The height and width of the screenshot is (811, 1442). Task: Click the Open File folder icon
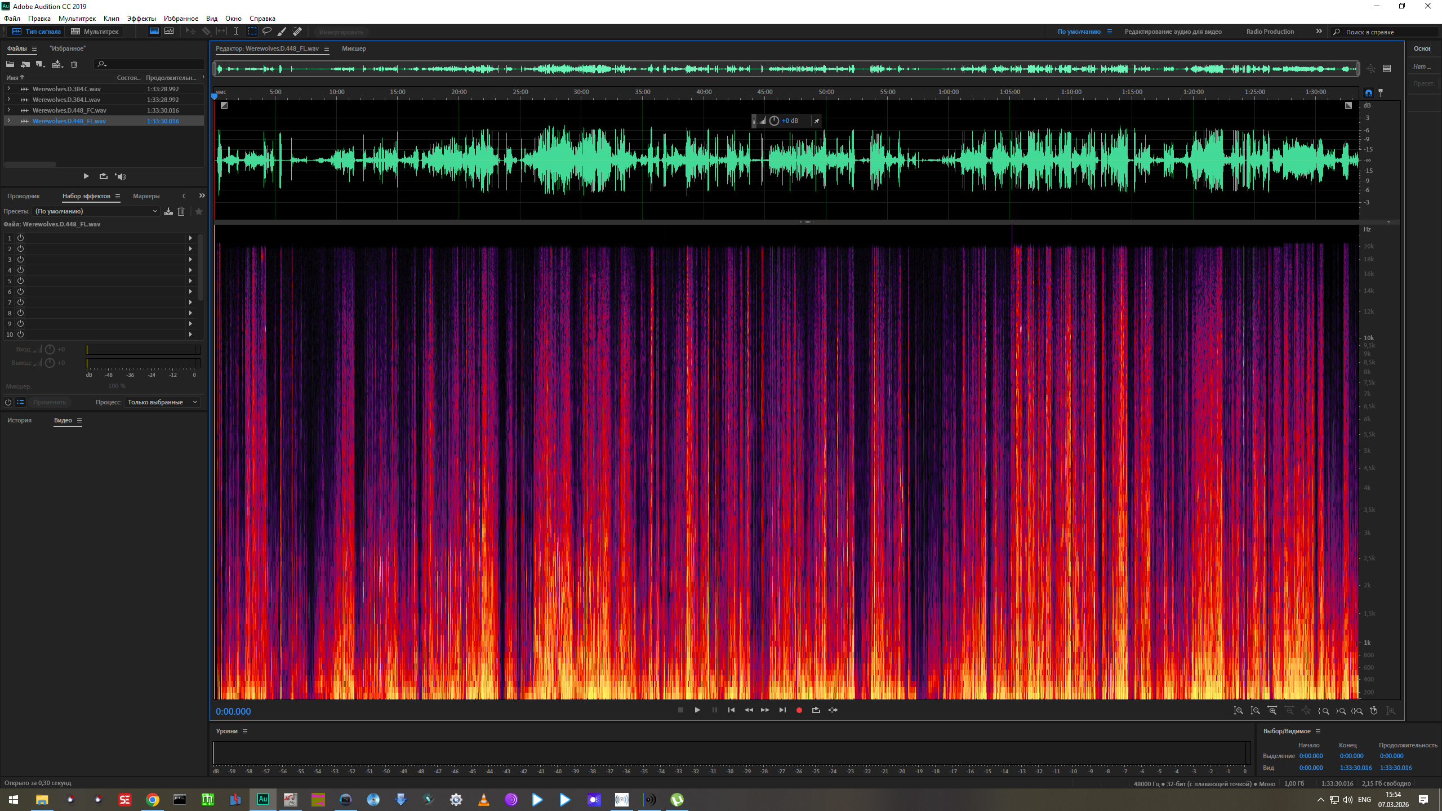[10, 64]
